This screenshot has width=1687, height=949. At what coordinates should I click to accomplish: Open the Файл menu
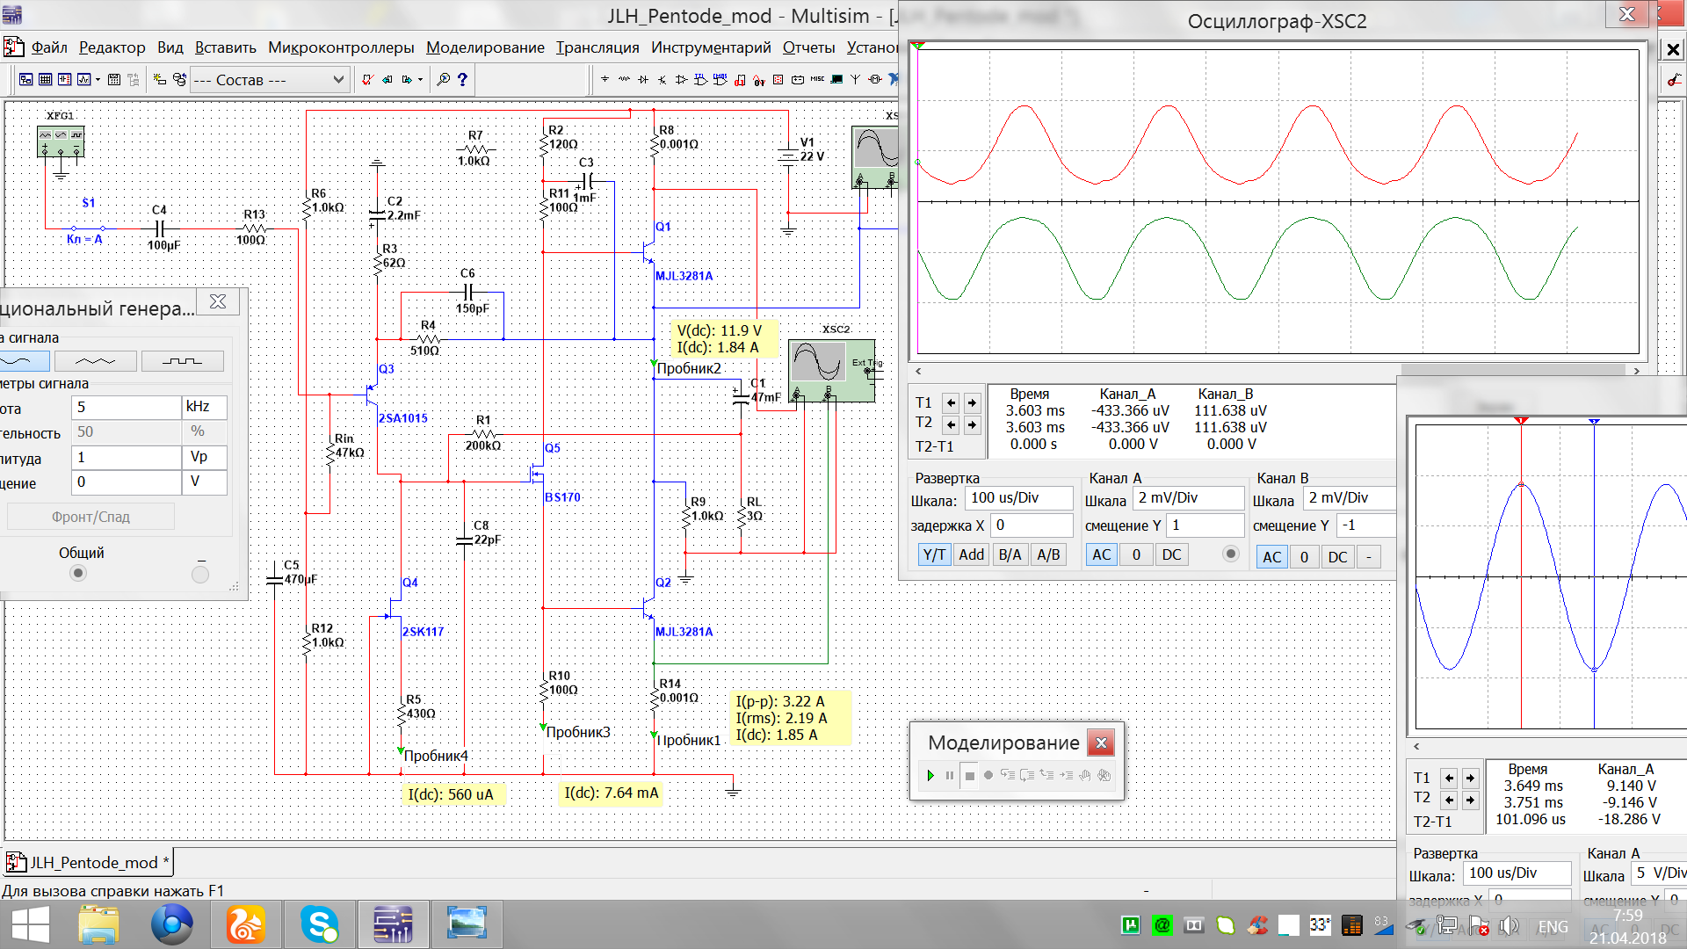(x=49, y=47)
